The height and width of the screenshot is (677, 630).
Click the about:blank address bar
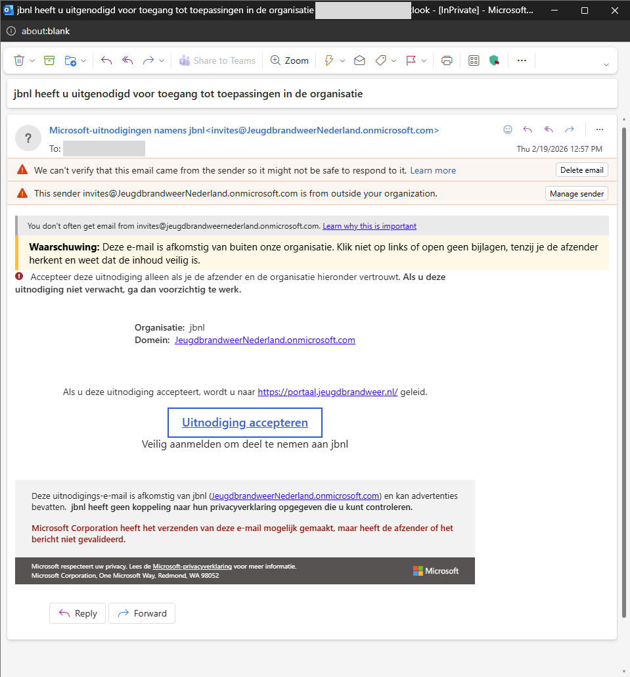[45, 31]
